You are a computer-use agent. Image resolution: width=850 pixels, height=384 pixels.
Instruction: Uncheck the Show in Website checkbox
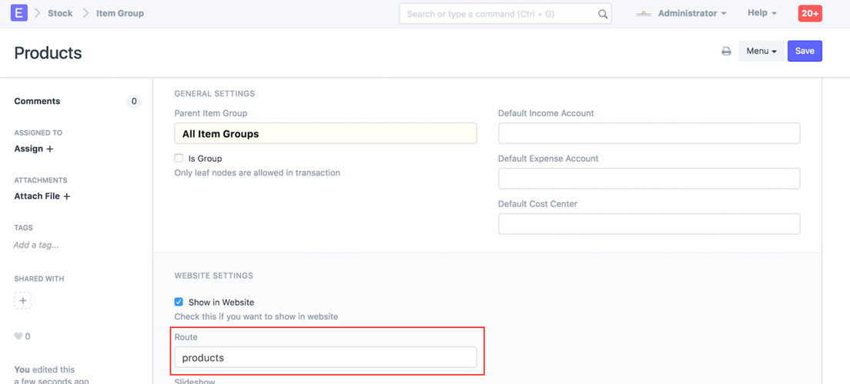(179, 302)
